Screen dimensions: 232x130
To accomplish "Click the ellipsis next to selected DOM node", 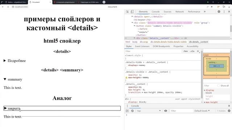I will click(126, 38).
